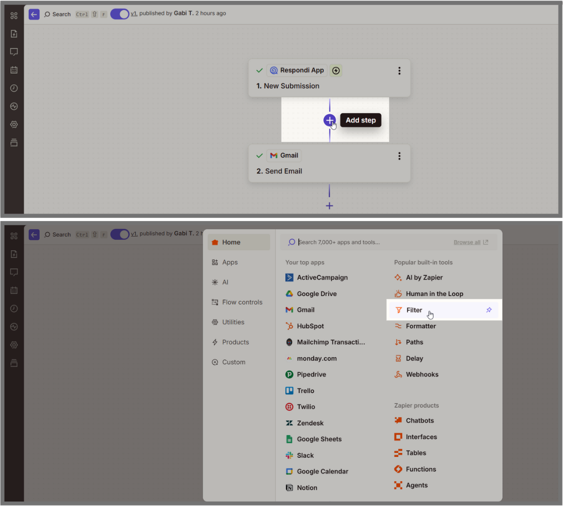
Task: Toggle the Zap on/off switch in bottom view
Action: click(120, 234)
